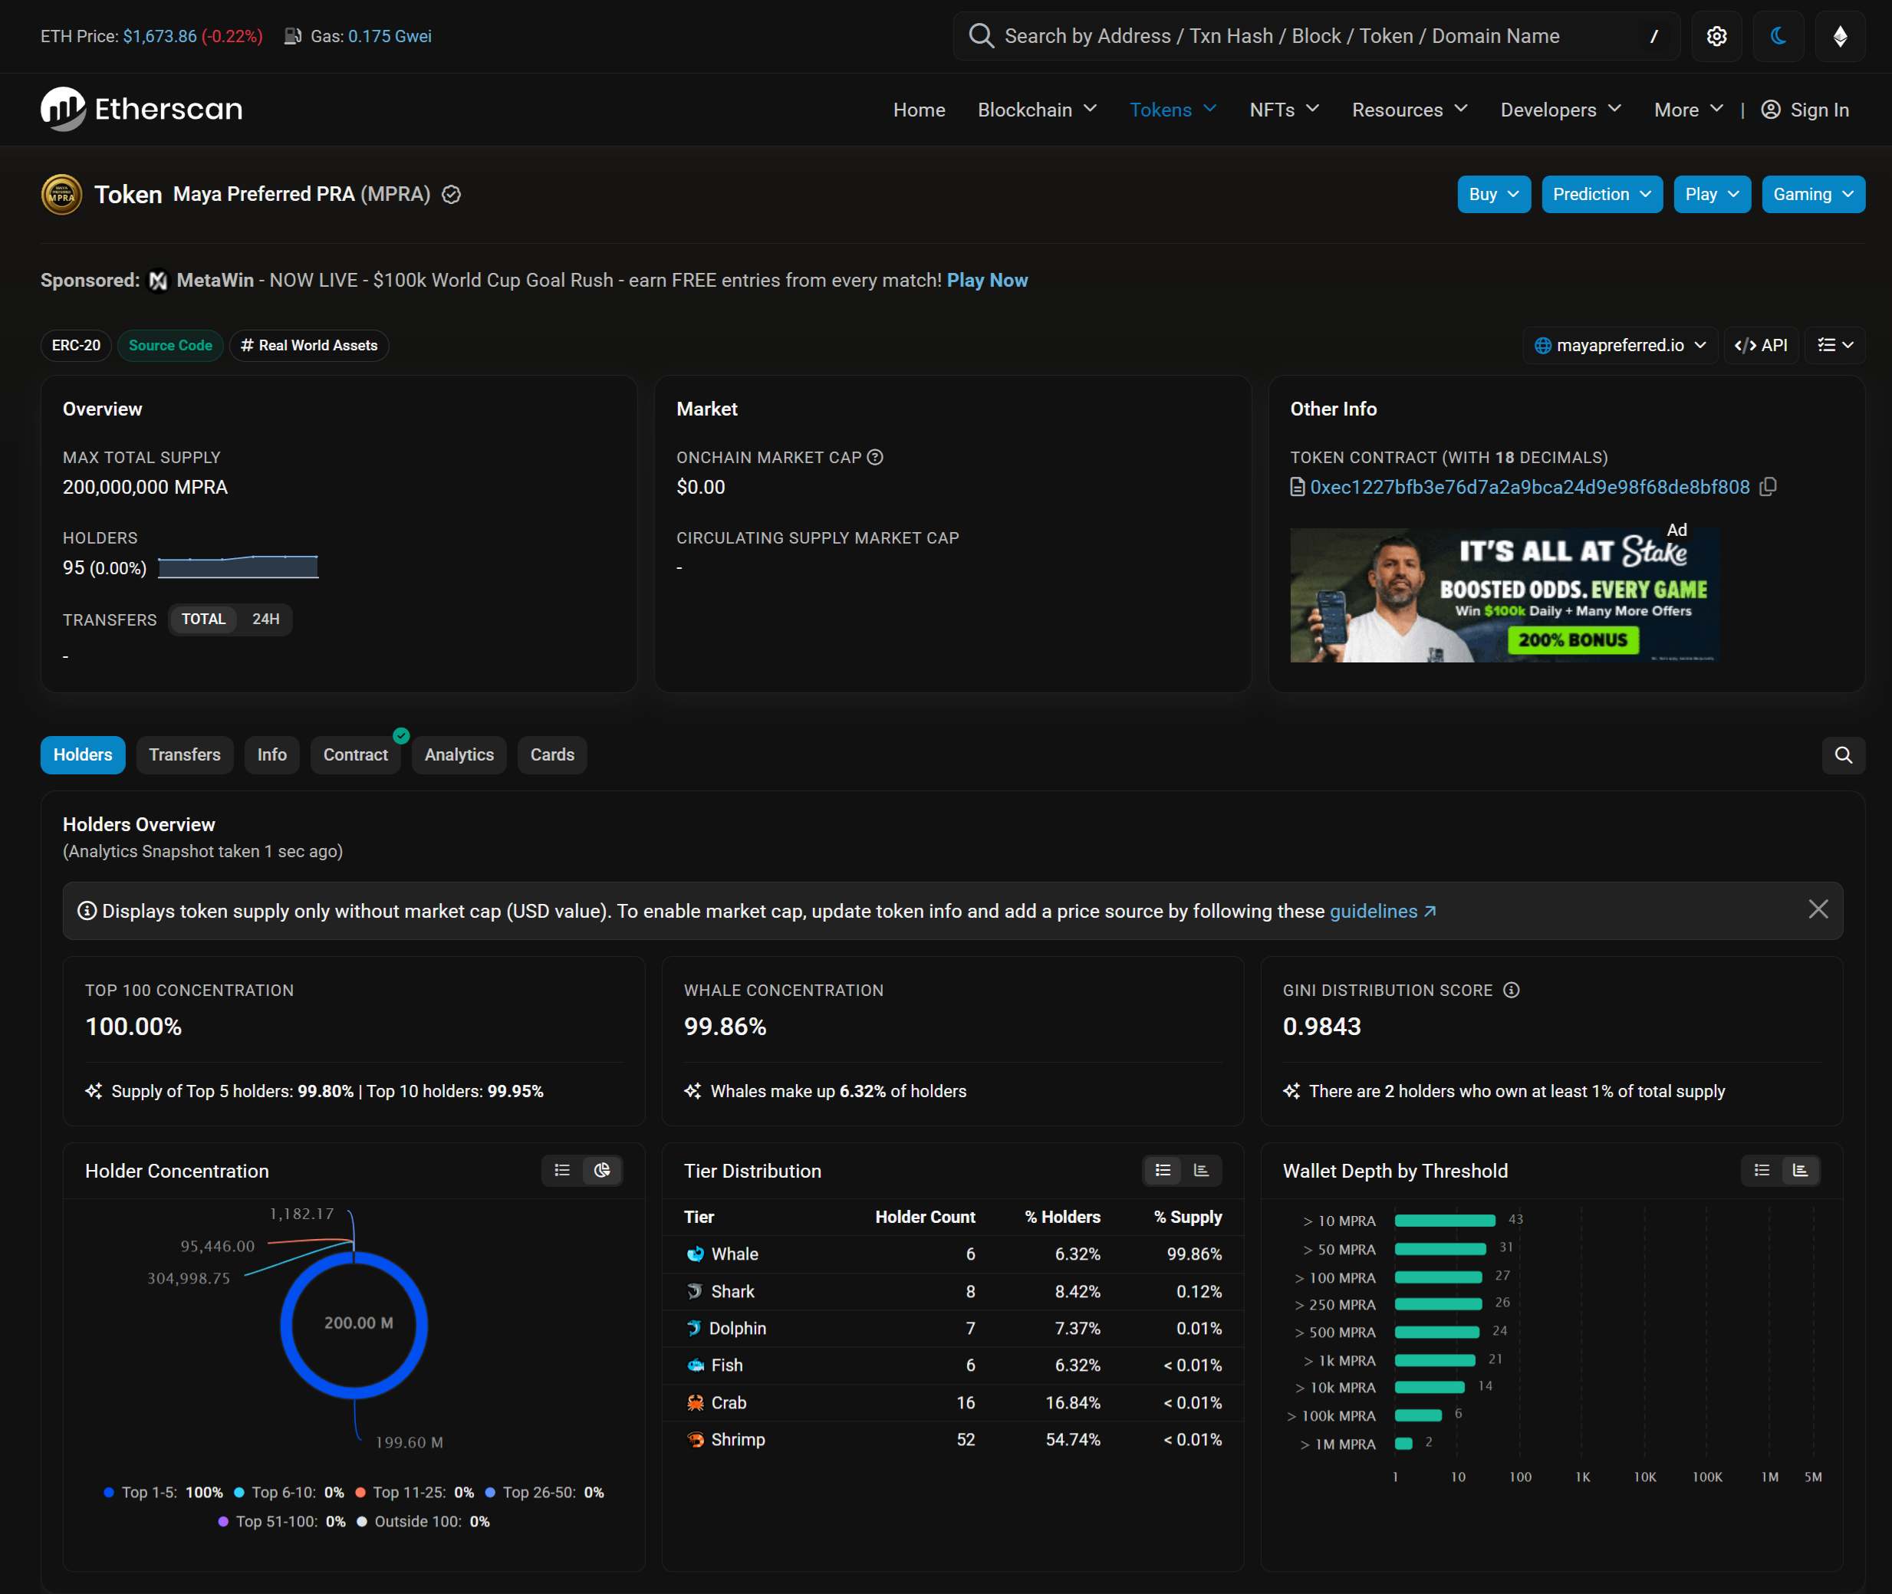Image resolution: width=1892 pixels, height=1594 pixels.
Task: Click the Etherscan logo
Action: click(x=142, y=110)
